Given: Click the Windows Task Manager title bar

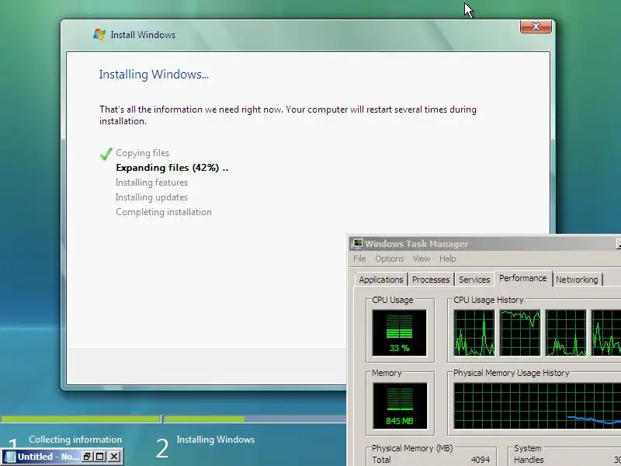Looking at the screenshot, I should point(485,243).
